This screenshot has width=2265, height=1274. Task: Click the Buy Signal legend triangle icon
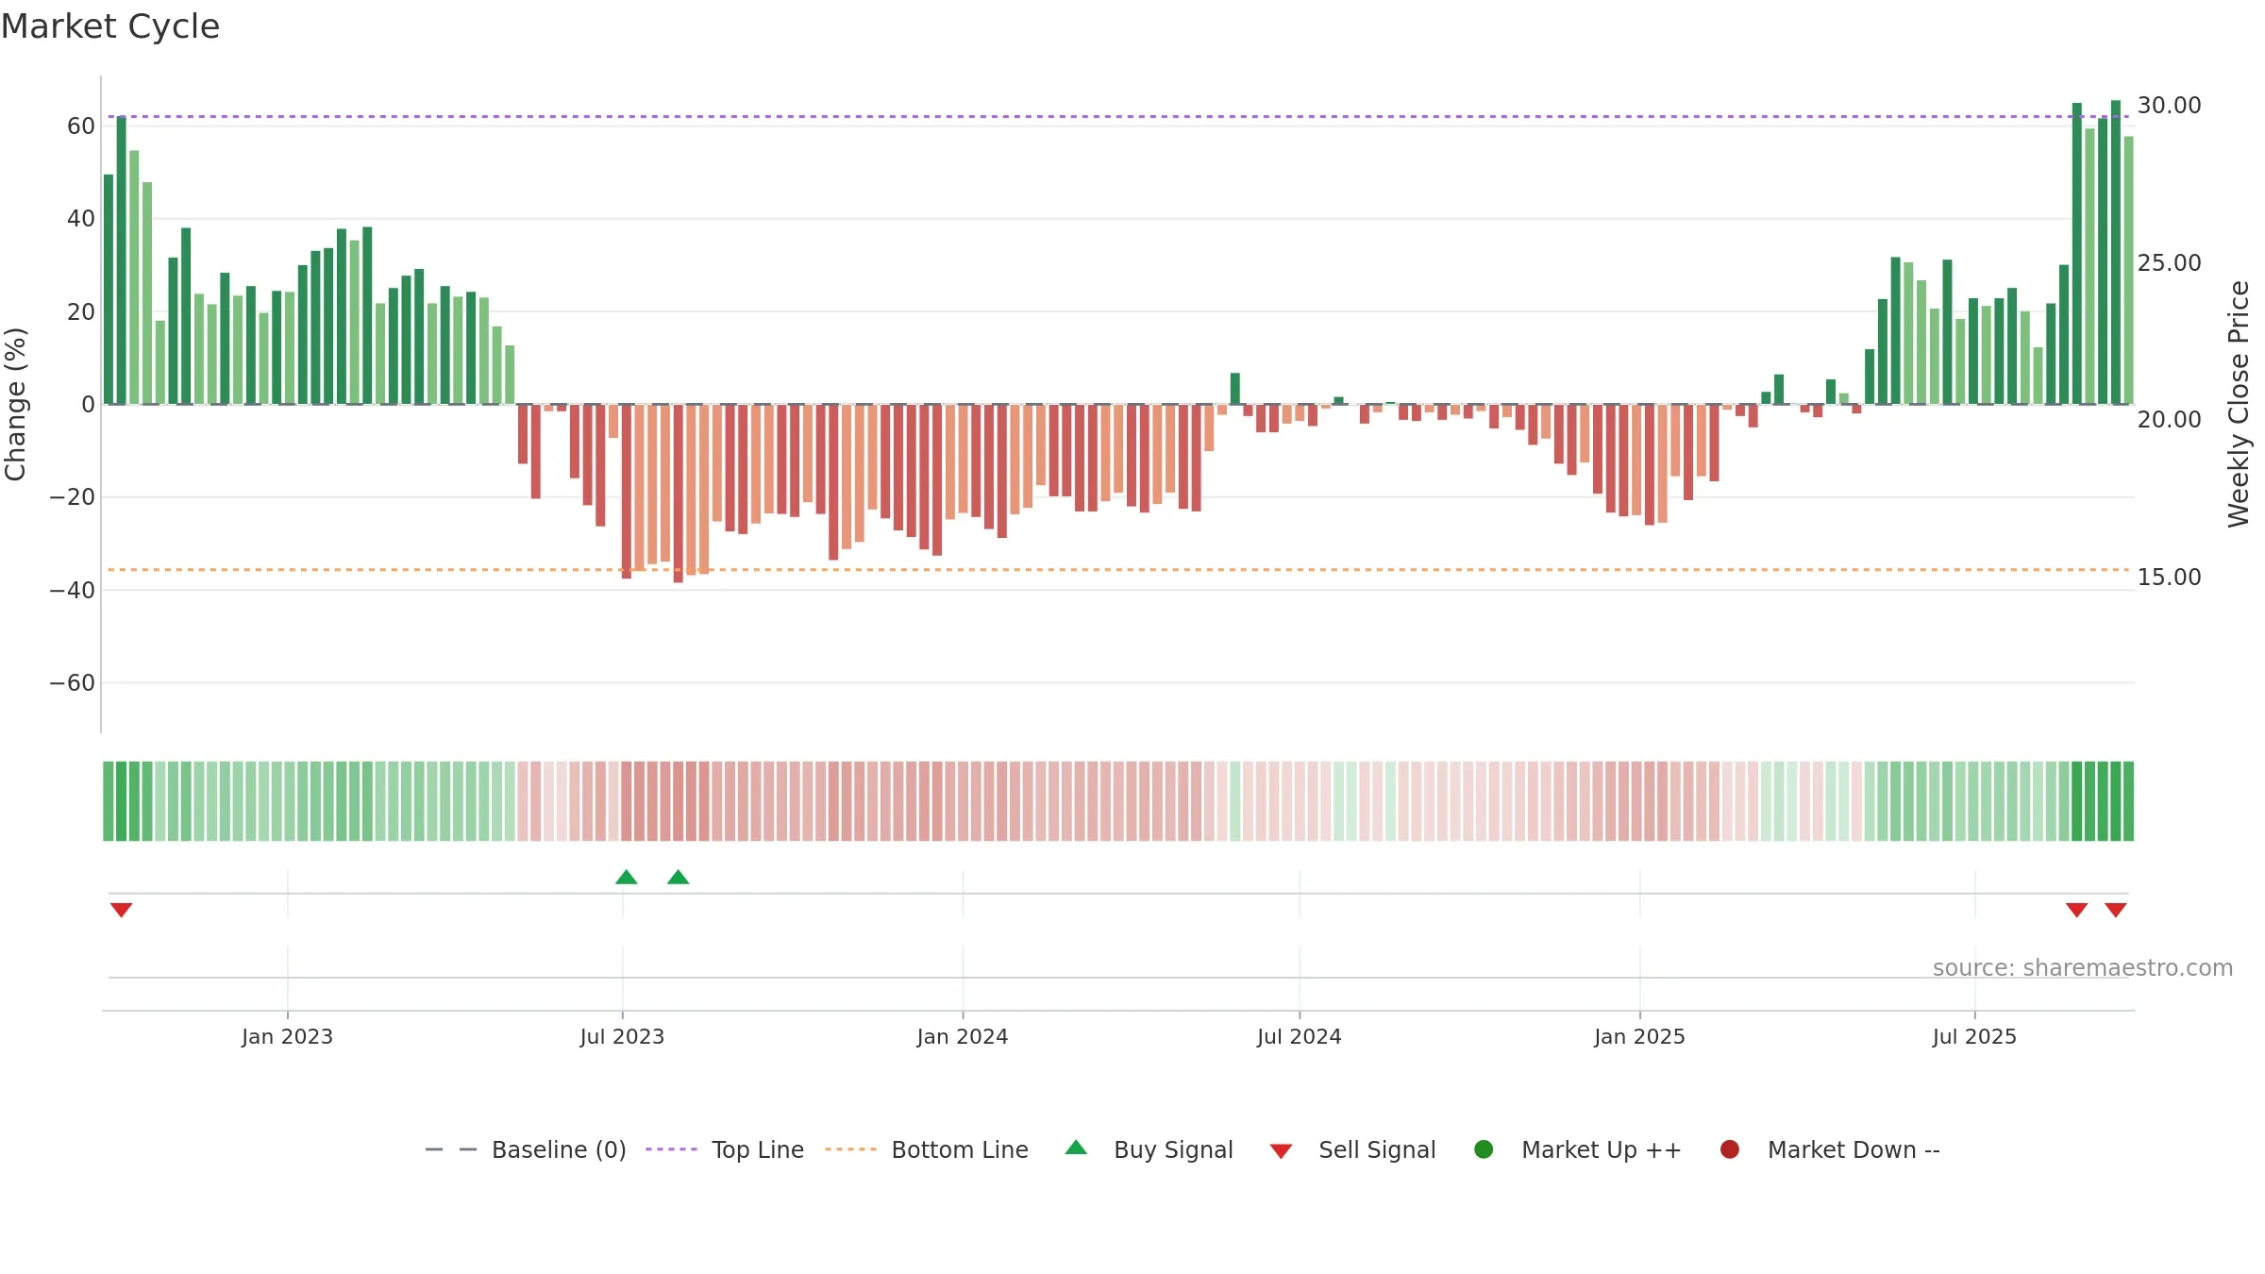pyautogui.click(x=1076, y=1148)
